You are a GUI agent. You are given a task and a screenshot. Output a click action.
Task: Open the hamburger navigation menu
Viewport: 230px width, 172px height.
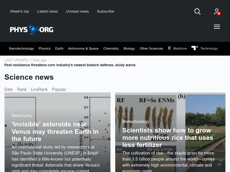coord(217,27)
